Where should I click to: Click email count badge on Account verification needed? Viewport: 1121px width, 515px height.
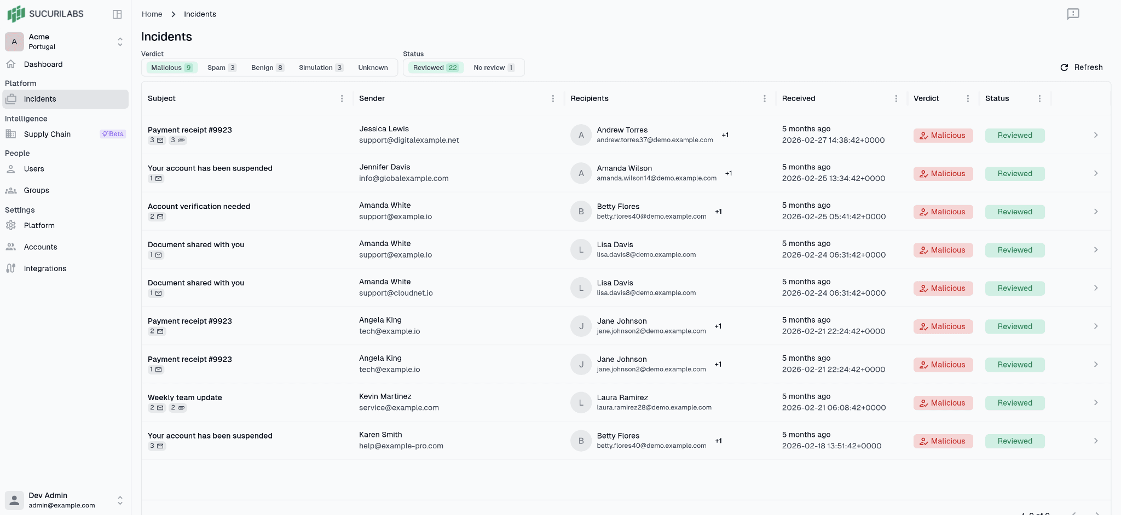point(157,217)
